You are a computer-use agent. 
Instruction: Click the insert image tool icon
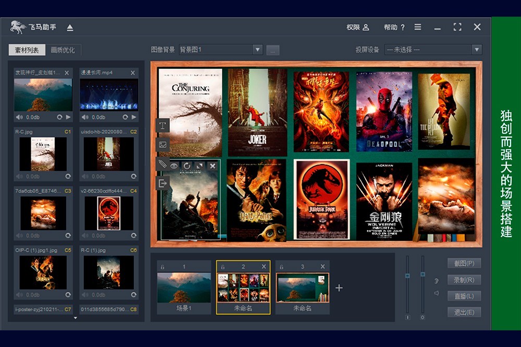(x=163, y=145)
